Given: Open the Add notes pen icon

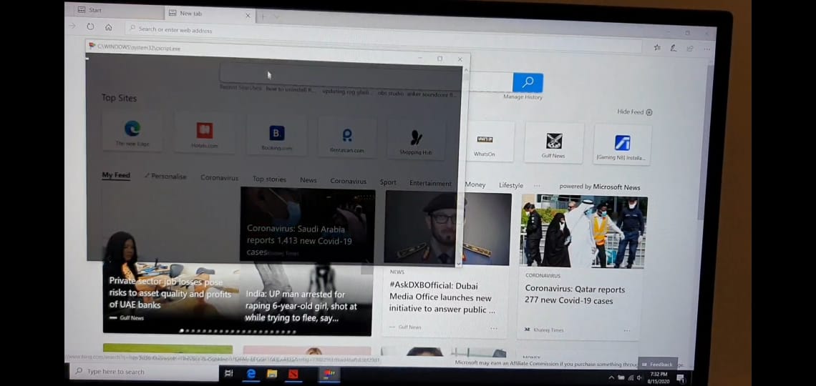Looking at the screenshot, I should tap(674, 48).
